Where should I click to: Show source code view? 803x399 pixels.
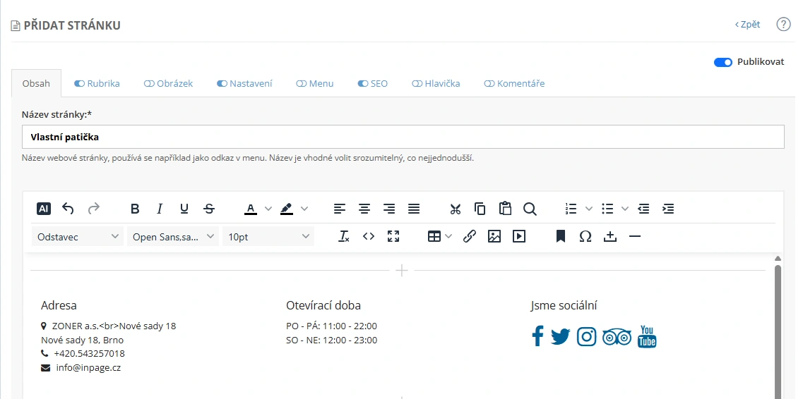click(x=369, y=237)
